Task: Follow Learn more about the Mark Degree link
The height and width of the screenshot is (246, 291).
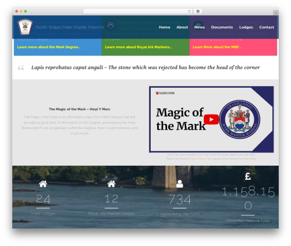Action: pos(49,47)
